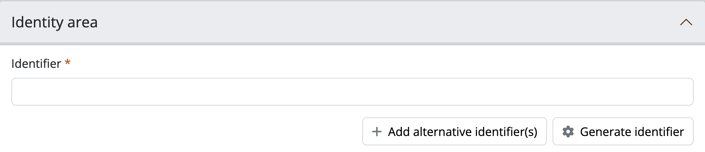Click the word 'area' in section title

point(82,22)
